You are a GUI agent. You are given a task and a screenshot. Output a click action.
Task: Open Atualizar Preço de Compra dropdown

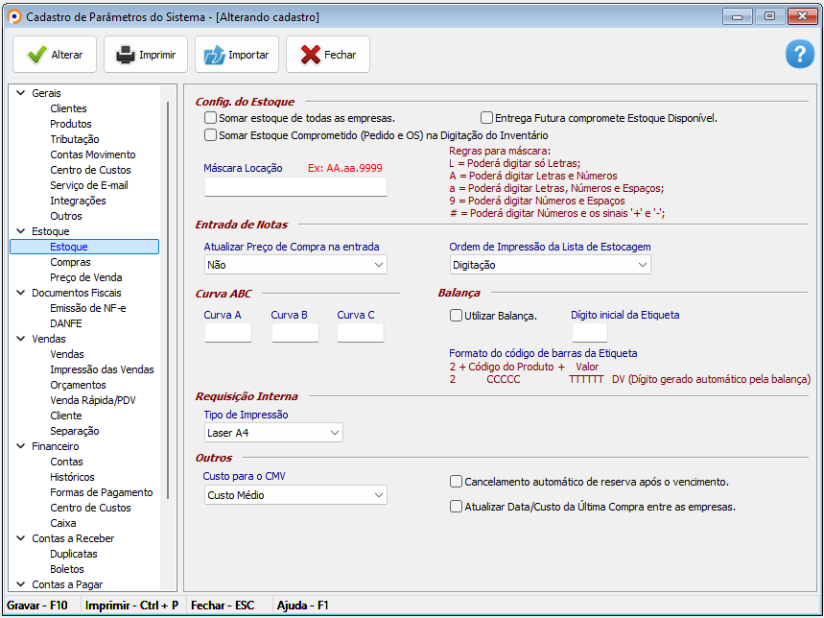295,265
